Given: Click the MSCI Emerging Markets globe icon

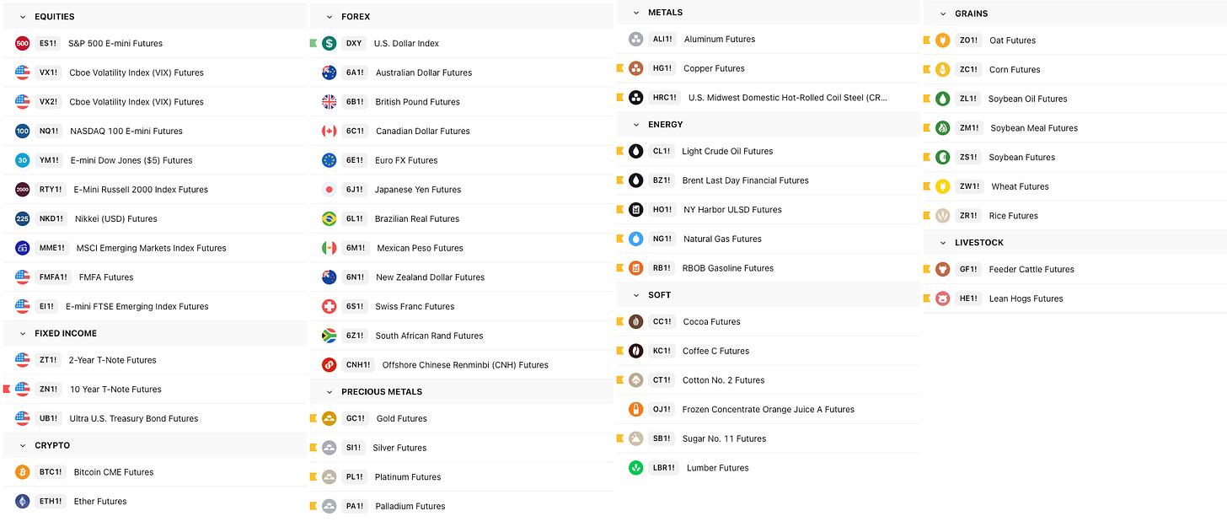Looking at the screenshot, I should click(23, 248).
